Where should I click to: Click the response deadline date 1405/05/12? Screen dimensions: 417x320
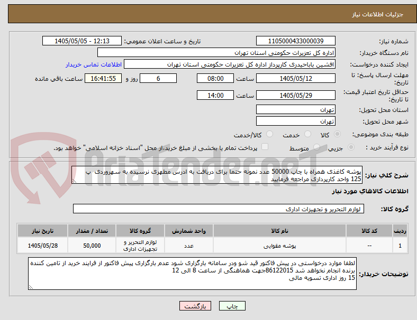pyautogui.click(x=296, y=78)
